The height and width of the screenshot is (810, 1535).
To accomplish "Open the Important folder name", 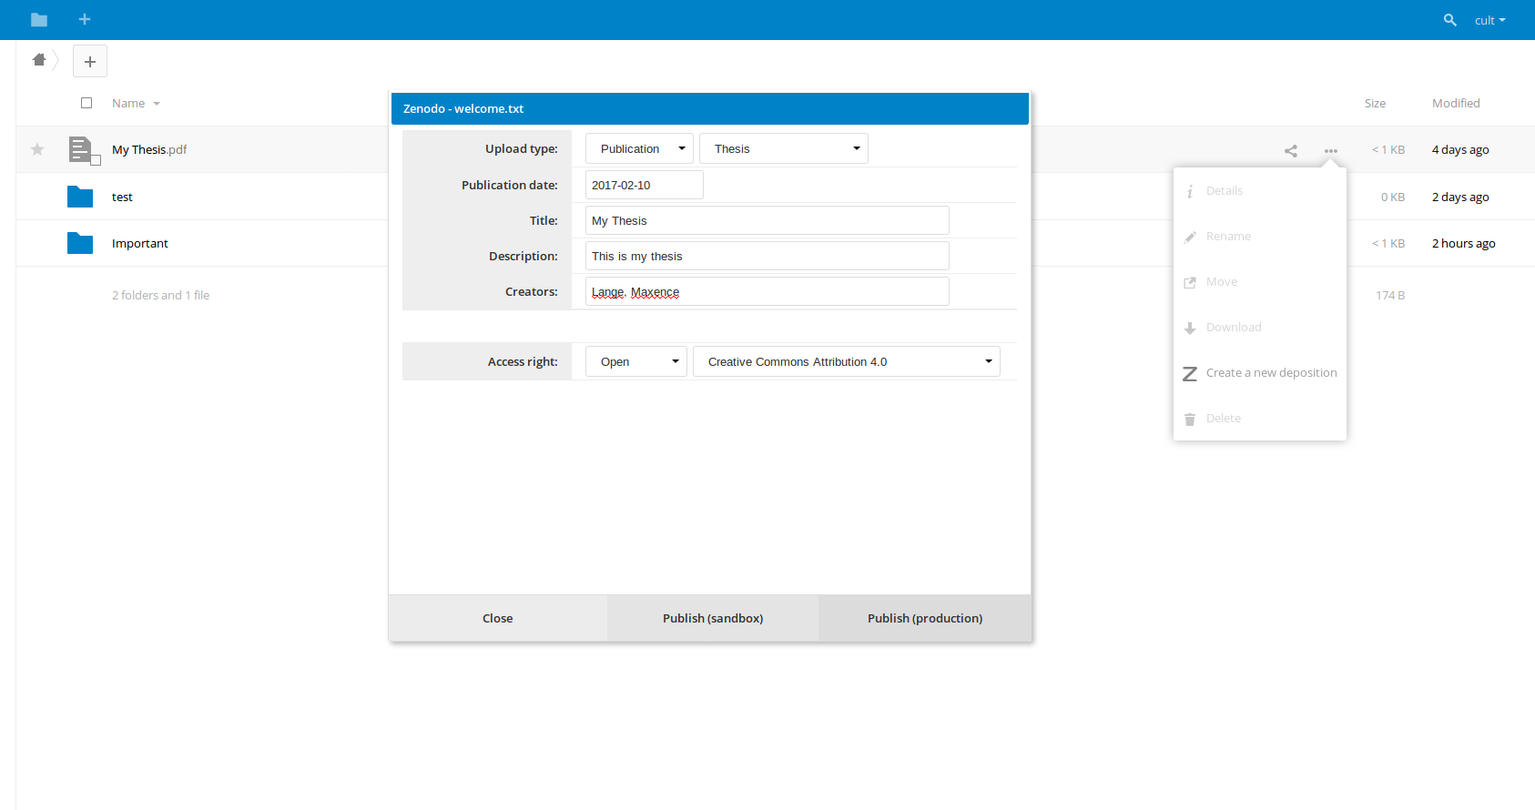I will pos(140,243).
